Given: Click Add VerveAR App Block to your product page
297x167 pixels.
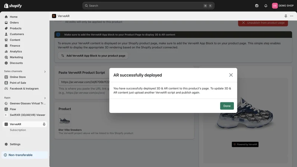Looking at the screenshot, I should (93, 56).
